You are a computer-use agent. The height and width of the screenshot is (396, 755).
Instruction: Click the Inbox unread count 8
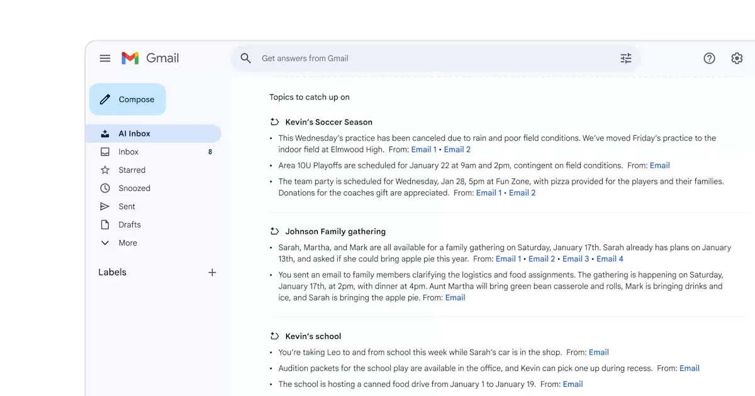click(210, 152)
